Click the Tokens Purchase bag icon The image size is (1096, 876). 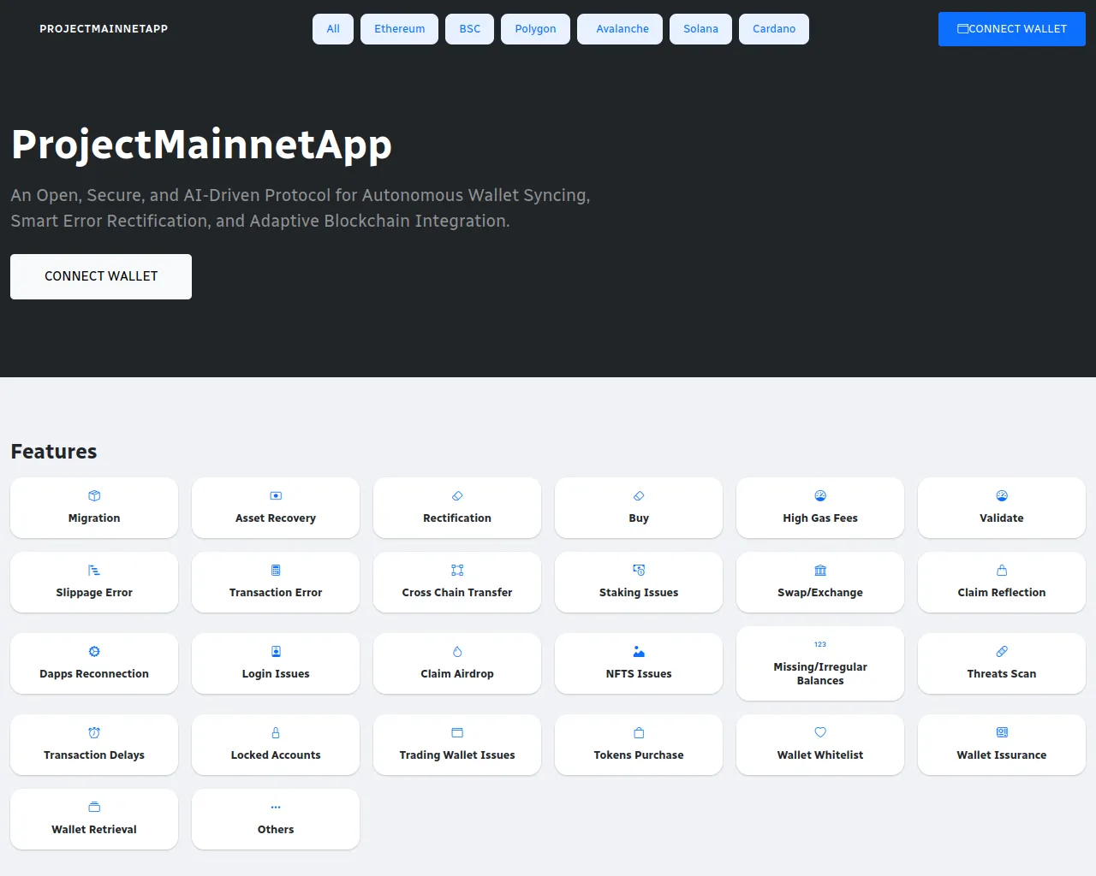click(639, 733)
